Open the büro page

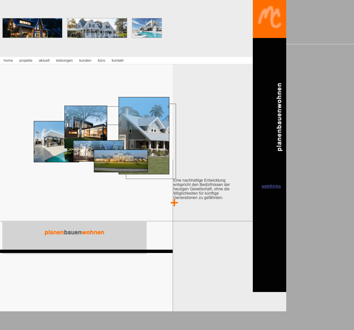pos(102,60)
